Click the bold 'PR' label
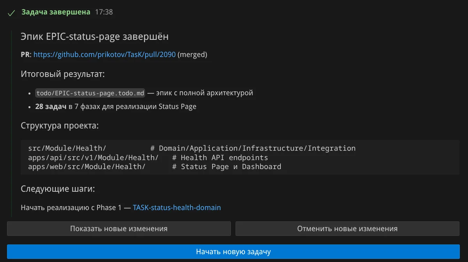 (25, 55)
